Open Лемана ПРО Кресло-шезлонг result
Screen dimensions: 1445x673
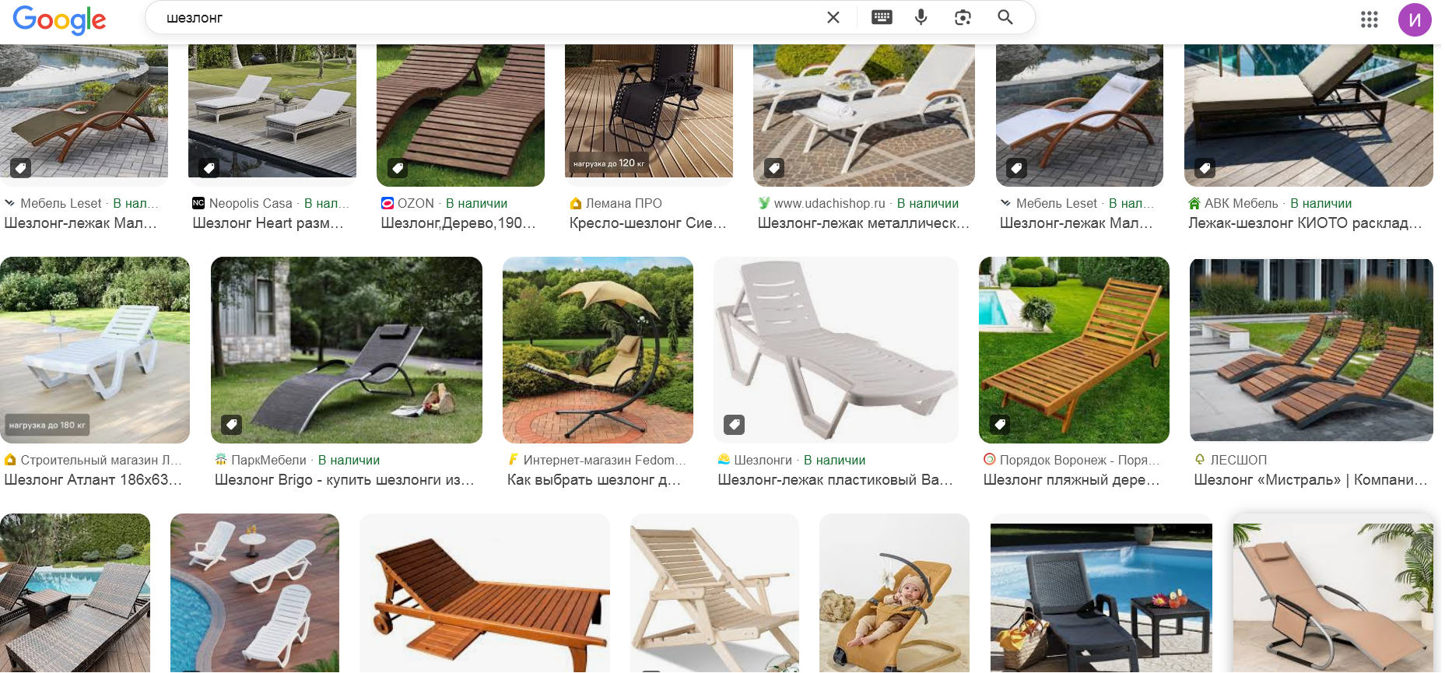pos(647,223)
